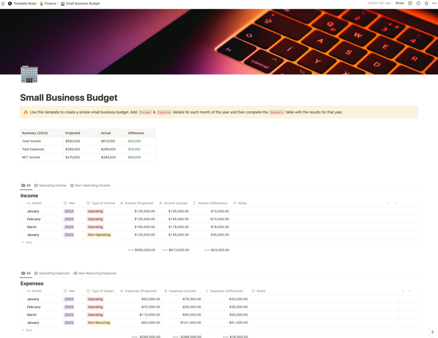Go to Finance breadcrumb
The height and width of the screenshot is (338, 438).
[50, 3]
